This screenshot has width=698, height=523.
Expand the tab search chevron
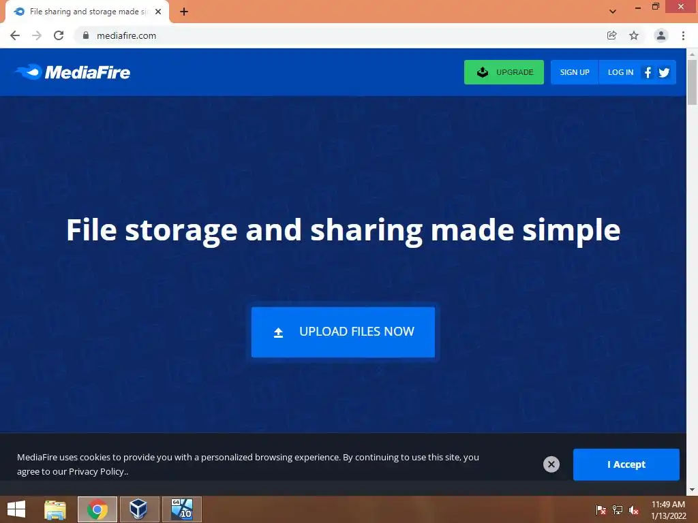point(613,12)
